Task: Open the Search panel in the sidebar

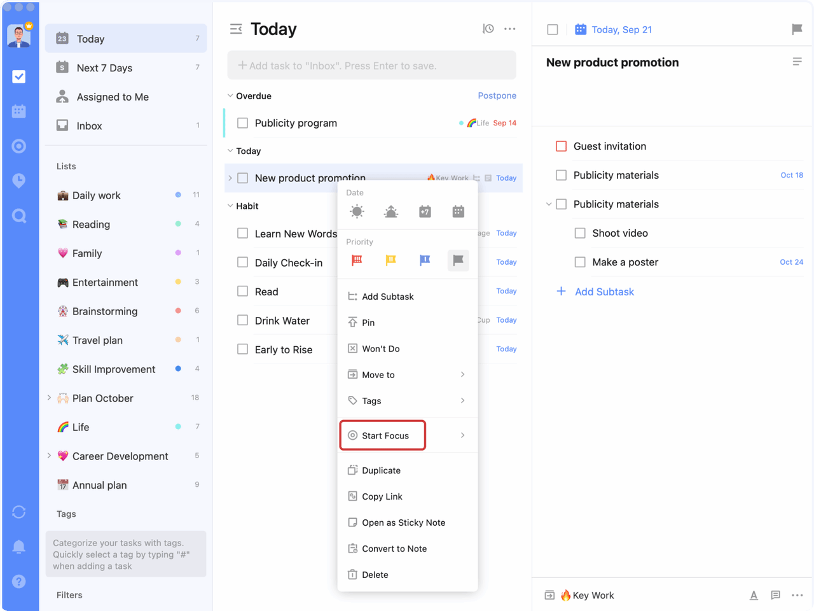Action: (x=19, y=216)
